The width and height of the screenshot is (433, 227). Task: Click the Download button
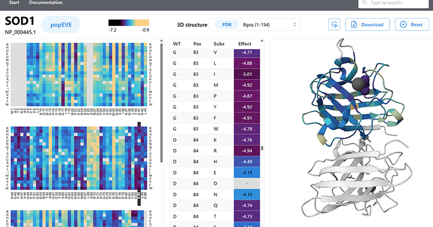coord(368,25)
